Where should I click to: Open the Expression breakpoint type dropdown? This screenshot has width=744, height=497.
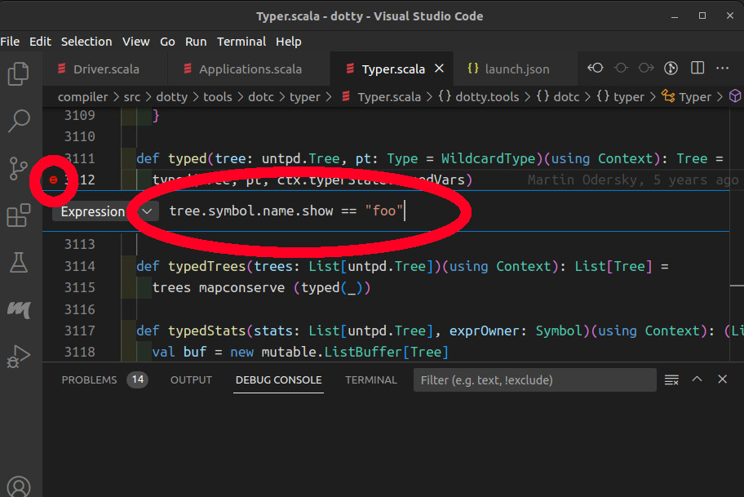point(147,211)
